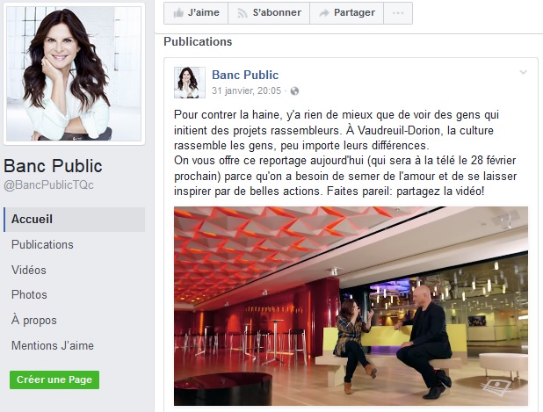Go to Vidéos section

pyautogui.click(x=29, y=270)
